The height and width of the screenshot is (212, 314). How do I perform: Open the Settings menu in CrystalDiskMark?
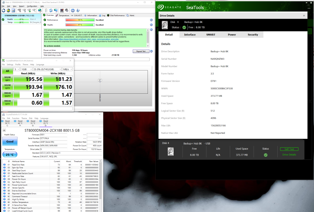coord(10,64)
